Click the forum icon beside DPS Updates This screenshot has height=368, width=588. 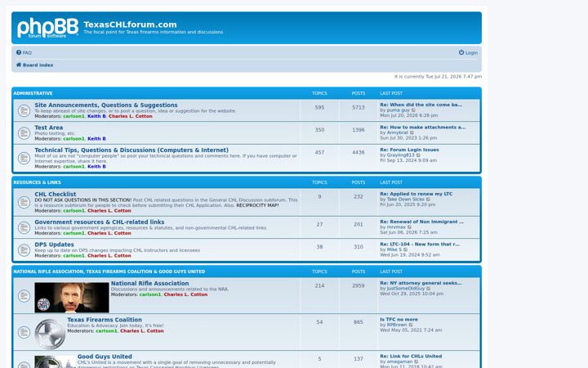click(24, 250)
